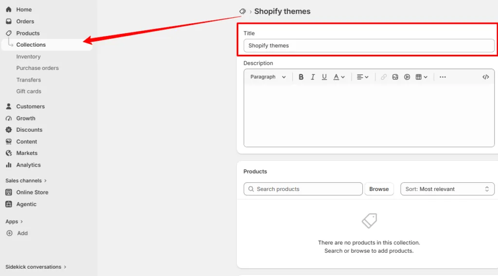Open Gift cards page
498x276 pixels.
(29, 91)
